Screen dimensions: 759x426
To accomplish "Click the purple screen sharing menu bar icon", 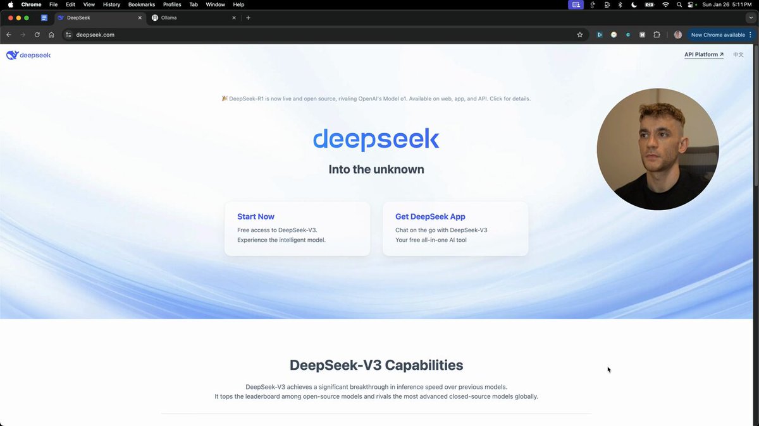I will (x=576, y=4).
